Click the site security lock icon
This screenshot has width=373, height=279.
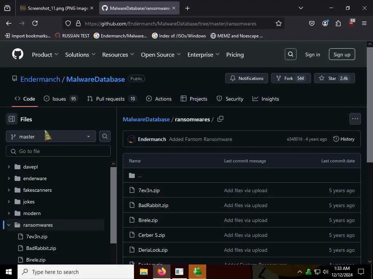(x=78, y=23)
